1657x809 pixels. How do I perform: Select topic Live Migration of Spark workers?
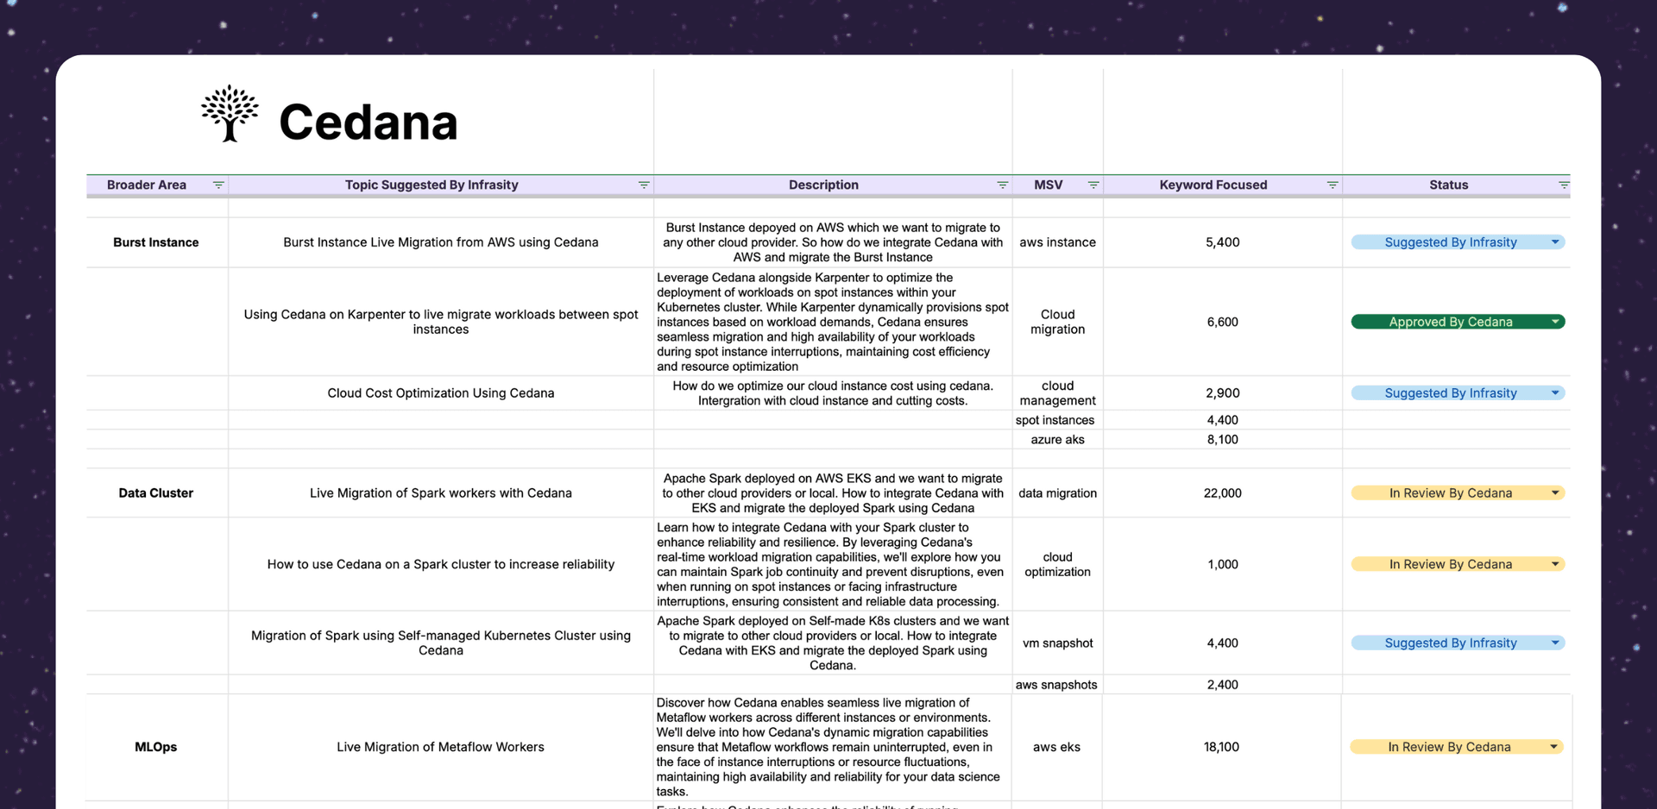(441, 493)
